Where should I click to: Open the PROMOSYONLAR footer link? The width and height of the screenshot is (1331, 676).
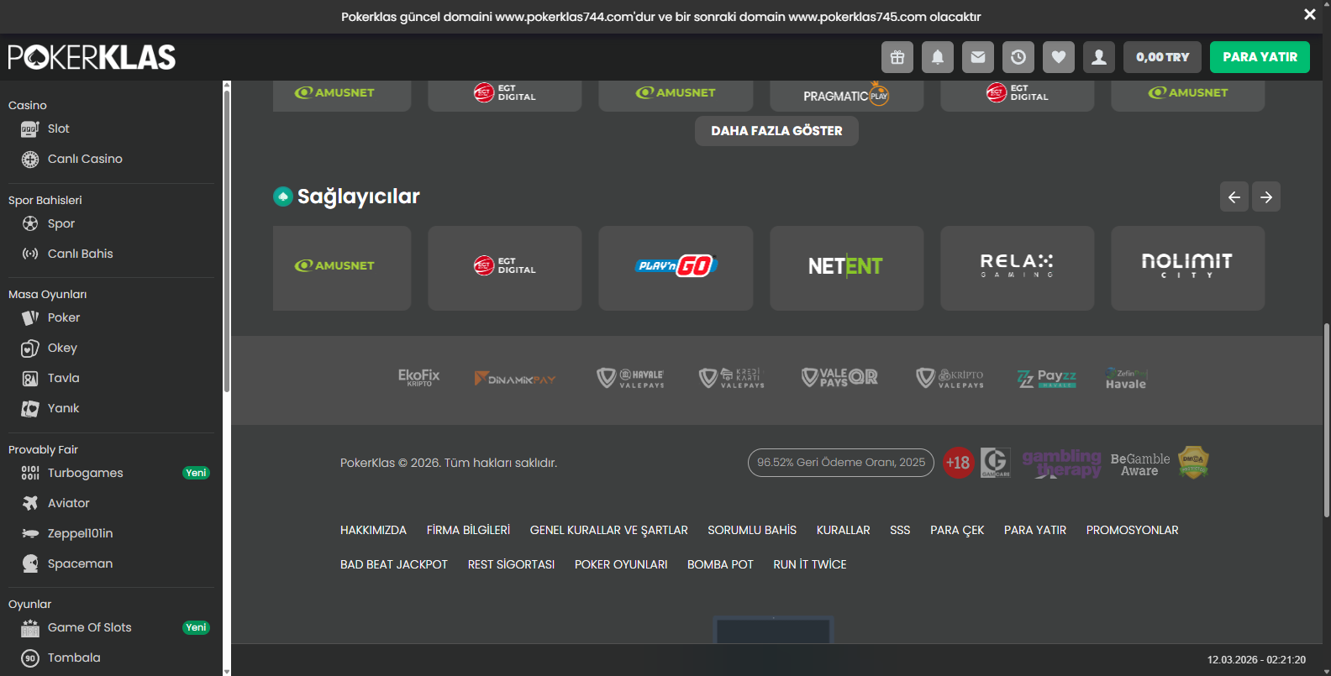tap(1132, 530)
